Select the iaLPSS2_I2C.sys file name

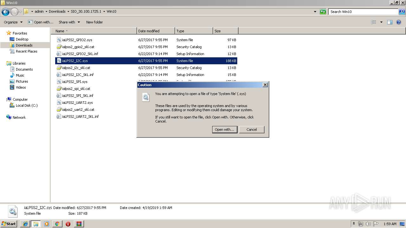[75, 61]
